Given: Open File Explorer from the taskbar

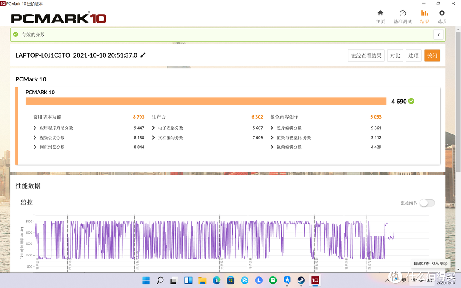Looking at the screenshot, I should tap(202, 280).
